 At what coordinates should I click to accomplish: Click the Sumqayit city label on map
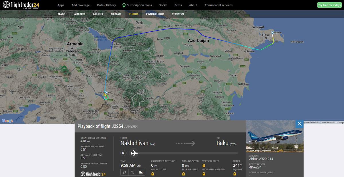click(257, 27)
